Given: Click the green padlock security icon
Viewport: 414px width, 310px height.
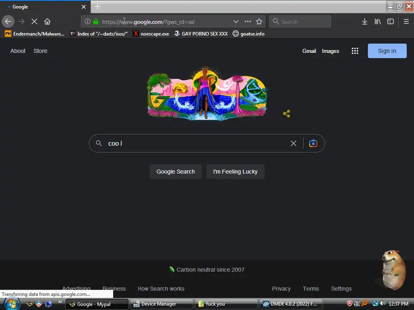Looking at the screenshot, I should 96,22.
